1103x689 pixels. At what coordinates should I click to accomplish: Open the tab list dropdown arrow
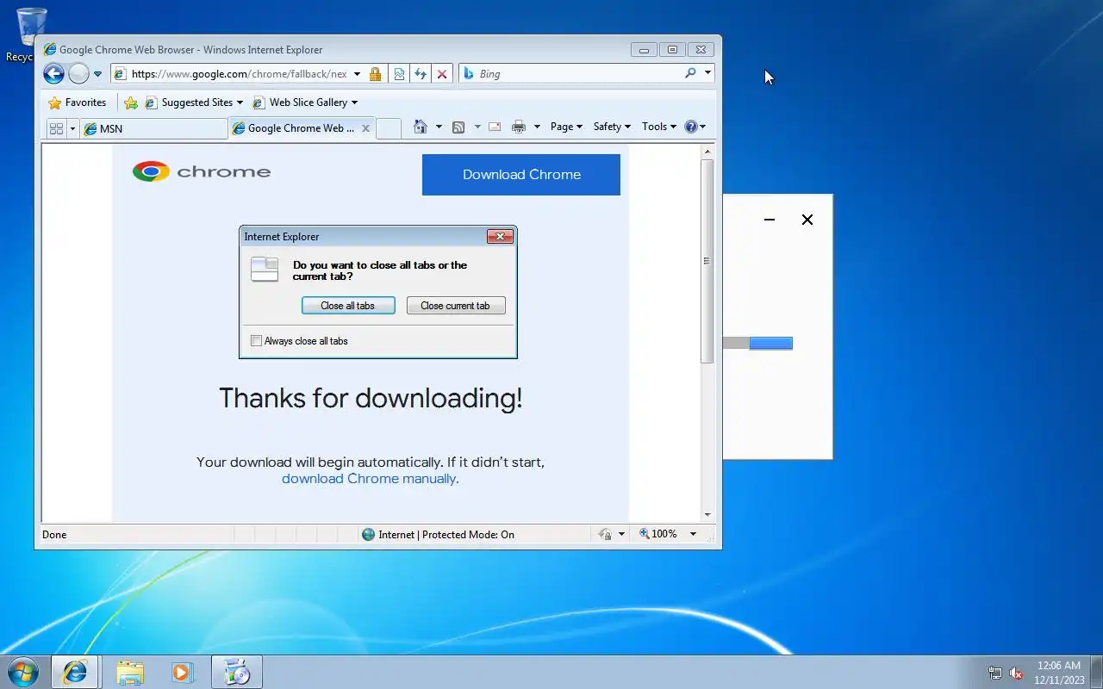tap(72, 128)
